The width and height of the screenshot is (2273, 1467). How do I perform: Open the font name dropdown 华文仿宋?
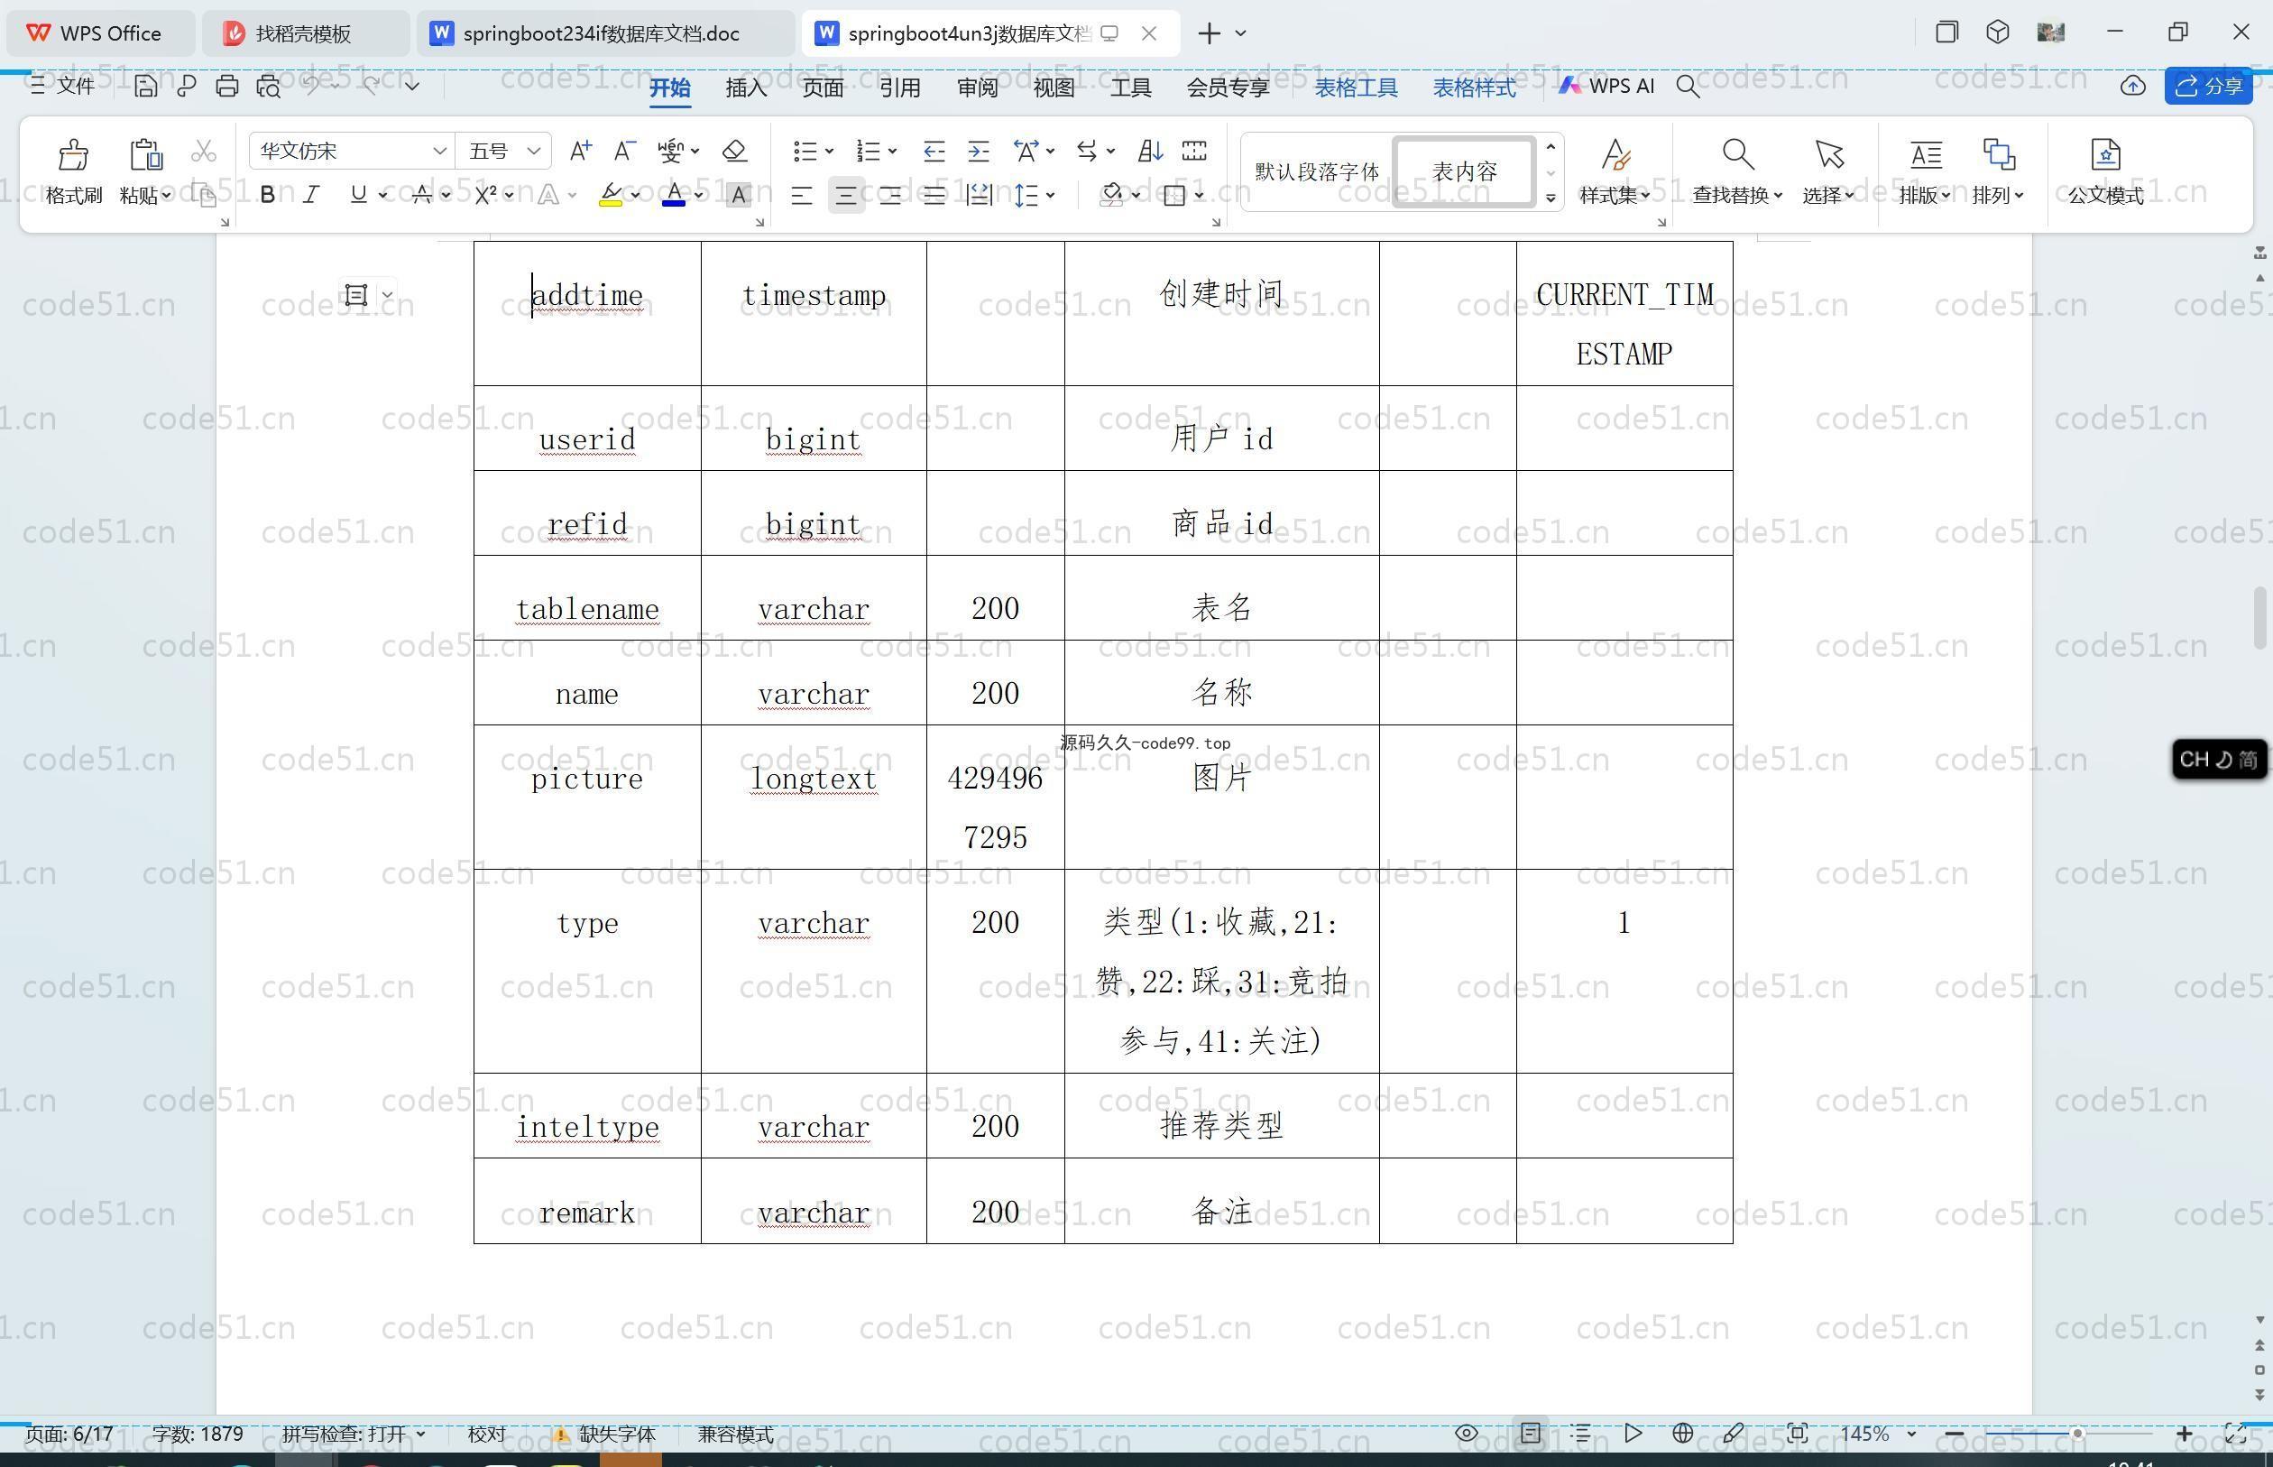coord(439,151)
